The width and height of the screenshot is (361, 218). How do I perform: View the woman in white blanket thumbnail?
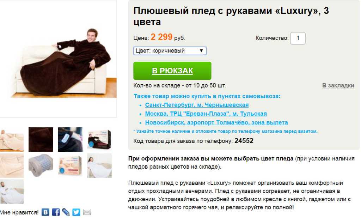[99, 165]
